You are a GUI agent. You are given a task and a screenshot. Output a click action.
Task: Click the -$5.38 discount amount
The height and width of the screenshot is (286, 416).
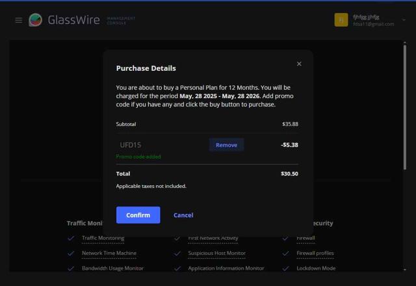(x=289, y=145)
